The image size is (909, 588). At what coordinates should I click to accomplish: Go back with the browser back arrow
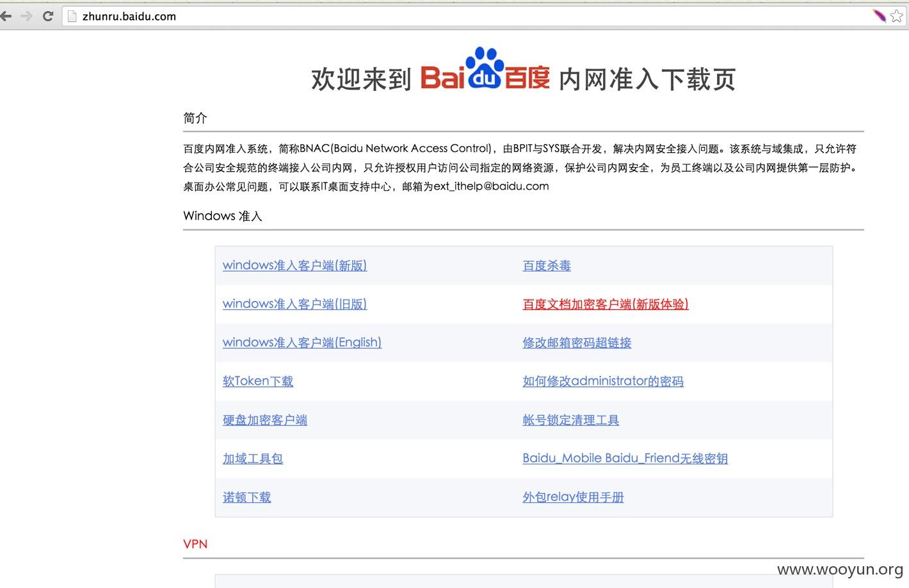(x=6, y=16)
